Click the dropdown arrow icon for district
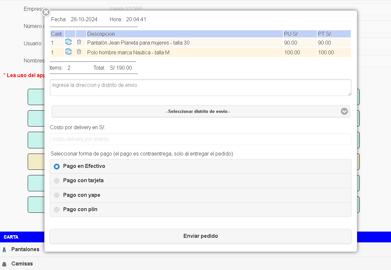This screenshot has width=391, height=270. [x=344, y=111]
